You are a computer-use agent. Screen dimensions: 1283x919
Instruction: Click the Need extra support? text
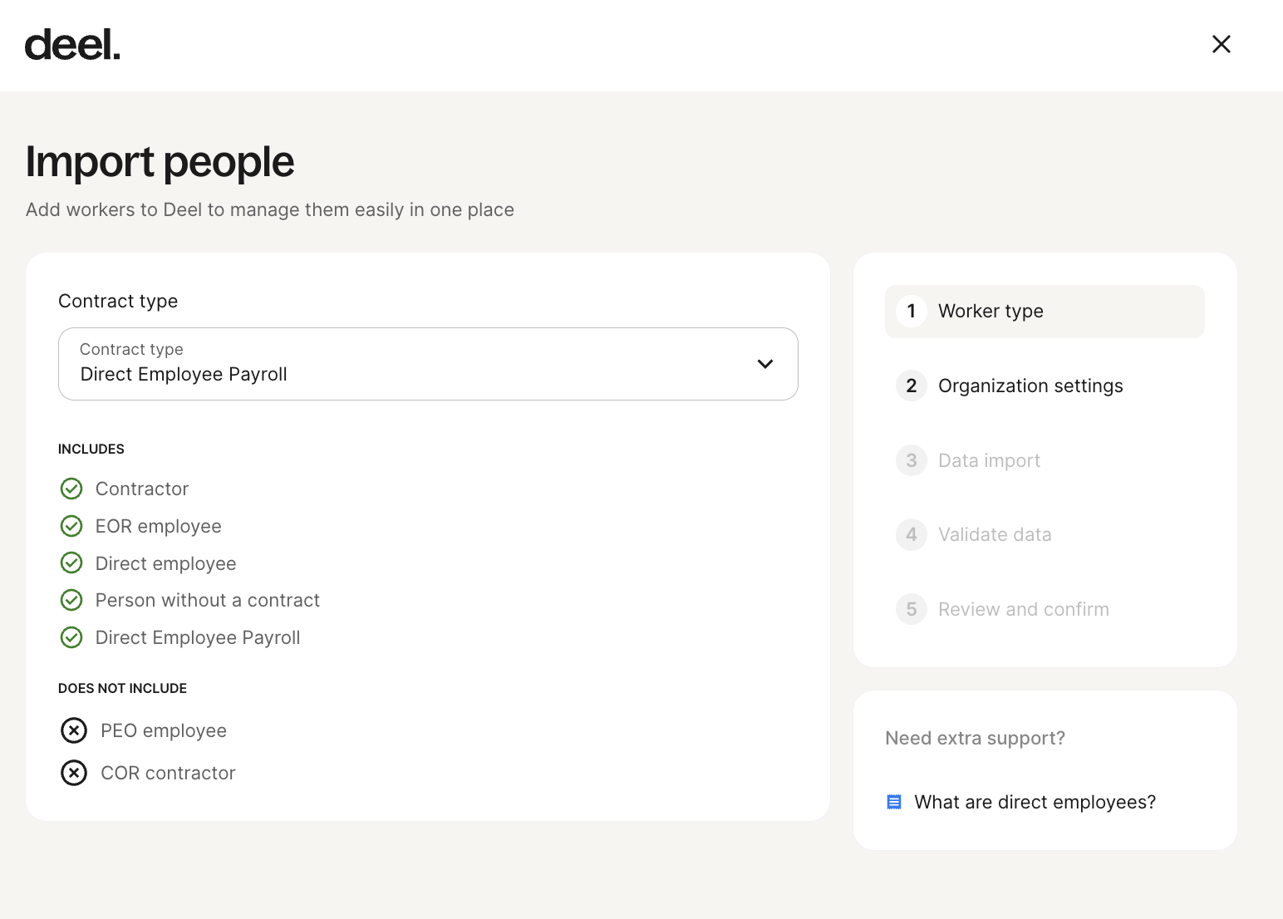975,738
